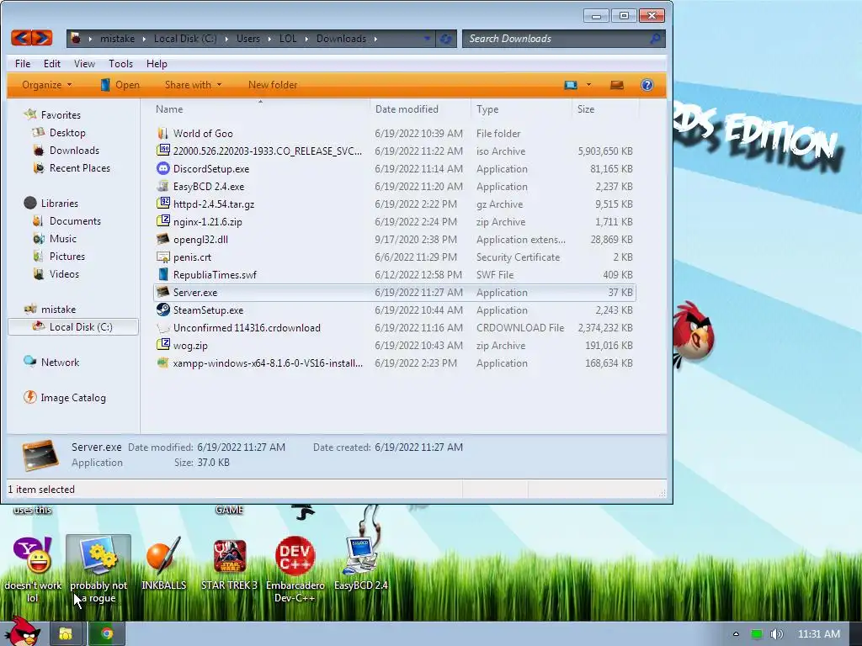Open the Edit menu
This screenshot has width=862, height=646.
tap(52, 64)
